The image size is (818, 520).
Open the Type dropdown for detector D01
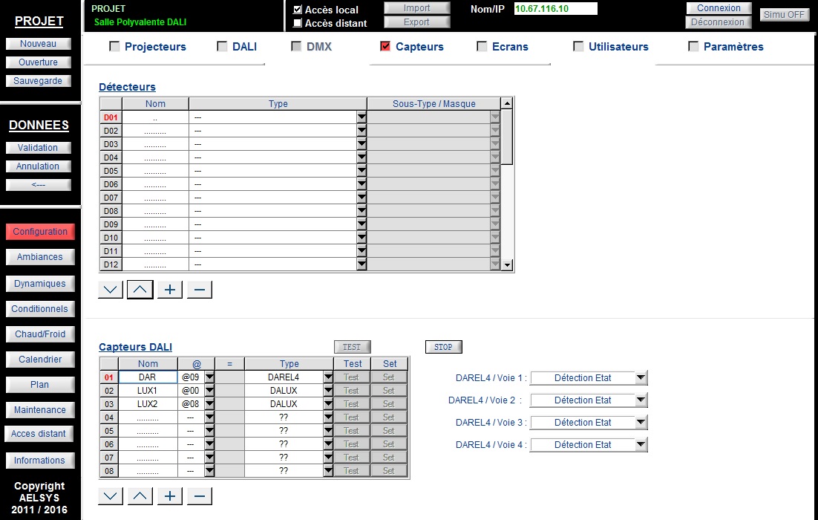click(361, 117)
